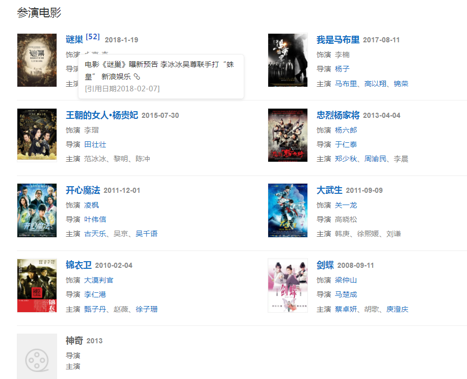The height and width of the screenshot is (379, 467).
Task: Open actor 古天乐's link
Action: pyautogui.click(x=95, y=234)
